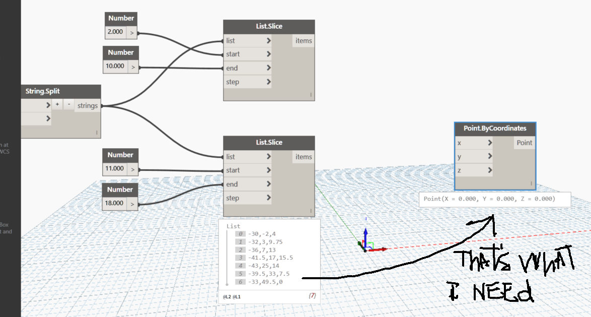The height and width of the screenshot is (317, 591).
Task: Click the y input chevron of Point.ByCoordinates
Action: pyautogui.click(x=490, y=156)
